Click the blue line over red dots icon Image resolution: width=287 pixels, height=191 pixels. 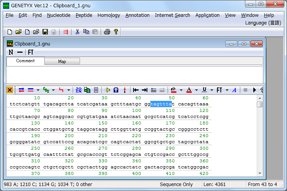point(31,90)
